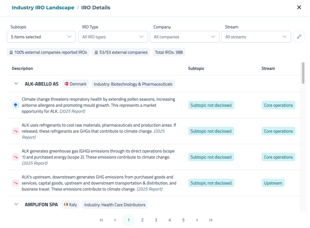The width and height of the screenshot is (310, 228).
Task: Click the vertical scrollbar of the table
Action: click(303, 74)
